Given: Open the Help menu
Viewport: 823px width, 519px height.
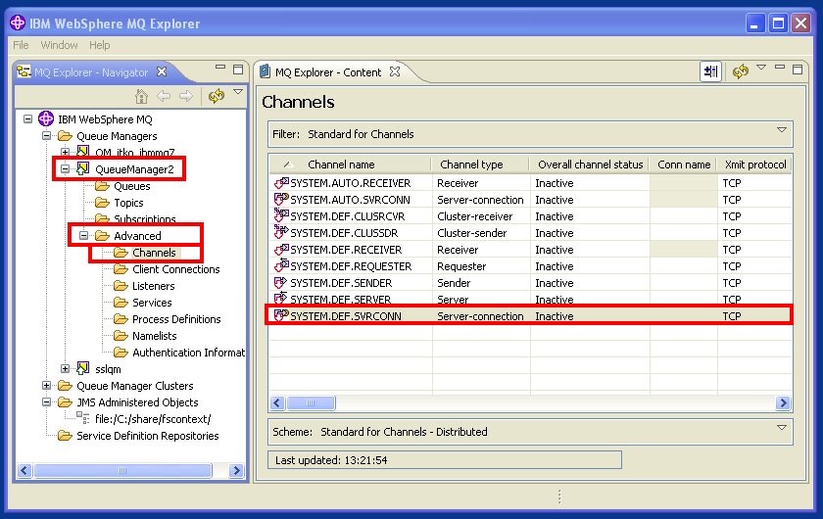Looking at the screenshot, I should tap(100, 45).
